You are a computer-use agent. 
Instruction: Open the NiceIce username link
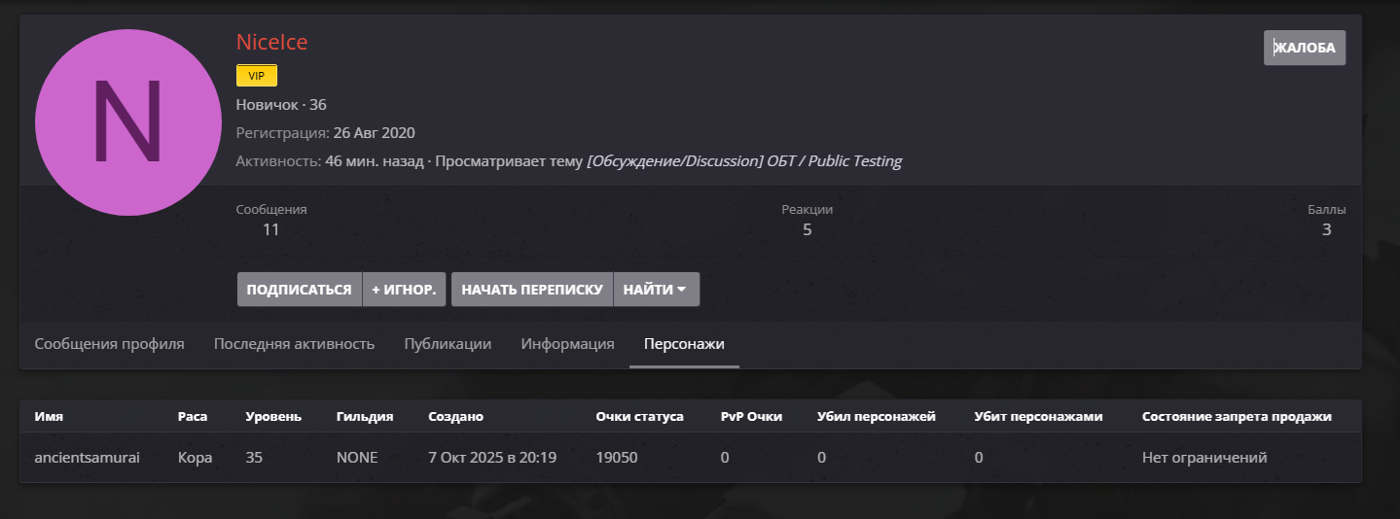(271, 42)
